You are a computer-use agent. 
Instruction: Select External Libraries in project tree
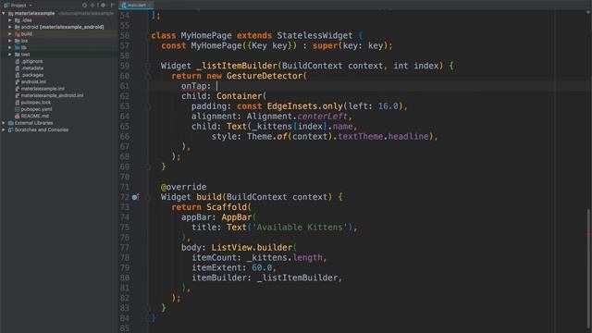point(33,123)
